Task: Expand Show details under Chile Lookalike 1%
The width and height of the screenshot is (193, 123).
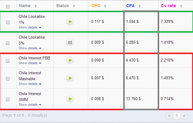Action: (30, 27)
